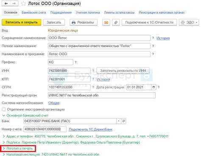Open the selected bank record icon
Viewport: 201px width, 157px height.
click(123, 121)
